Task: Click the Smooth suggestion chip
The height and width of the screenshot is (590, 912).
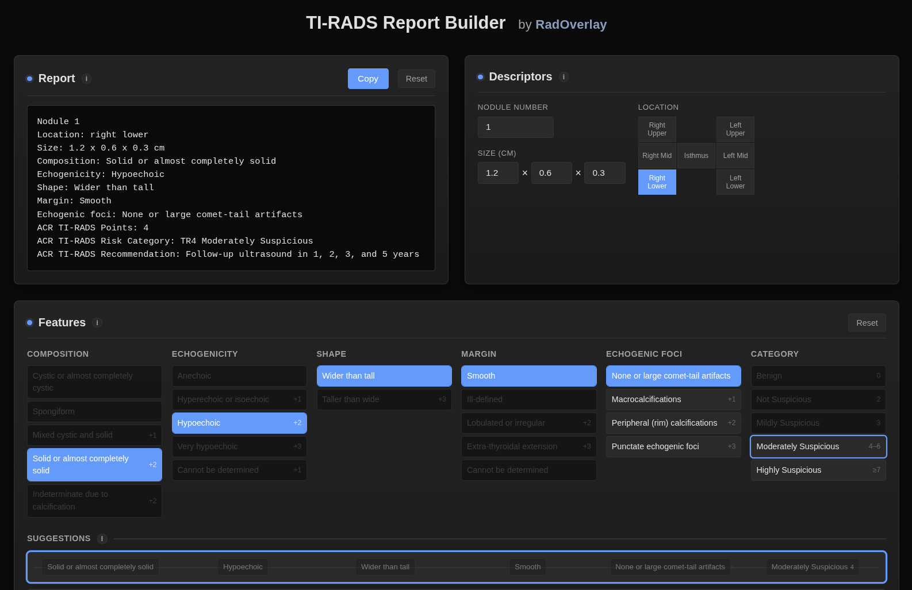Action: 528,567
